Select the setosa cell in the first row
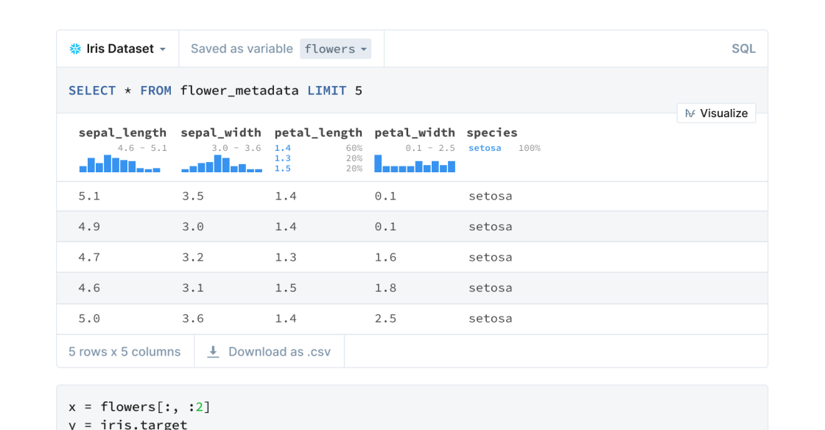This screenshot has width=825, height=430. point(492,195)
